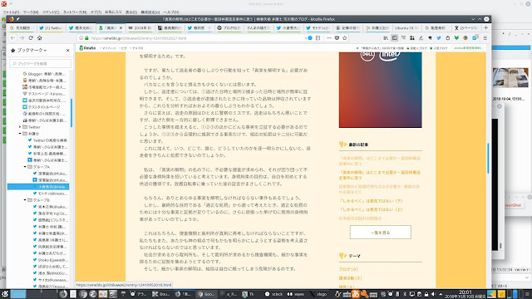Save page to Pocket
Viewport: 532px width, 299px height.
[x=337, y=38]
